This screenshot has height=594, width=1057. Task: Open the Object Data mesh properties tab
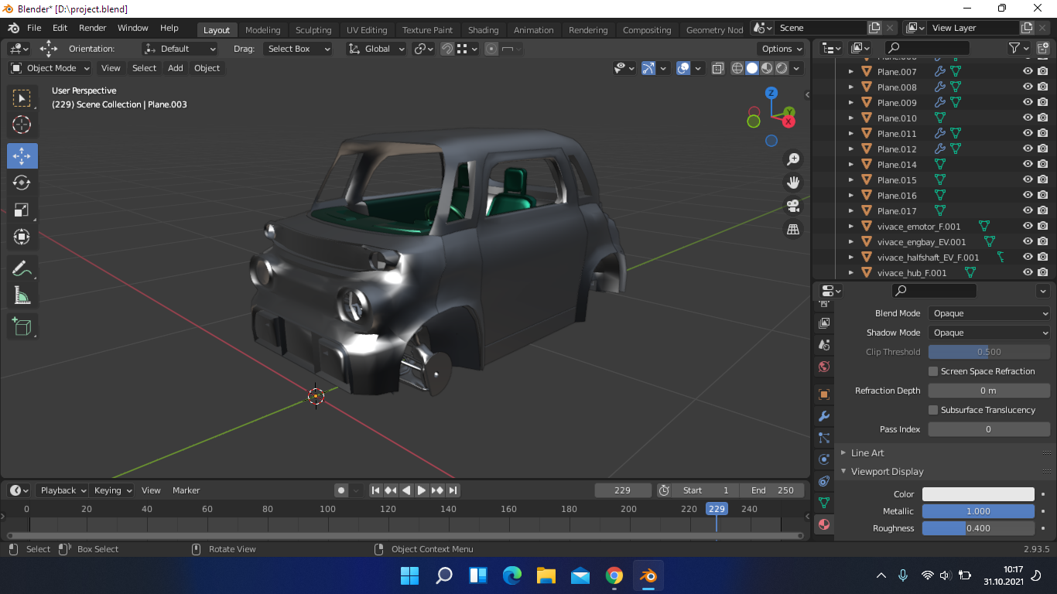(x=824, y=503)
